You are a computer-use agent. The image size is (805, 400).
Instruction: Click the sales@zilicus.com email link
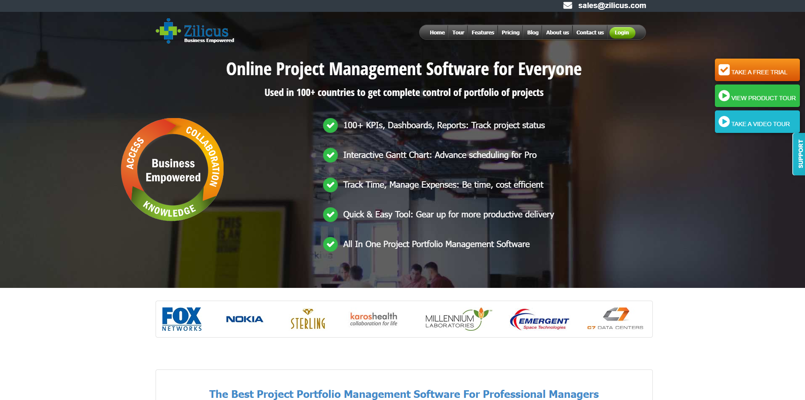(x=612, y=6)
